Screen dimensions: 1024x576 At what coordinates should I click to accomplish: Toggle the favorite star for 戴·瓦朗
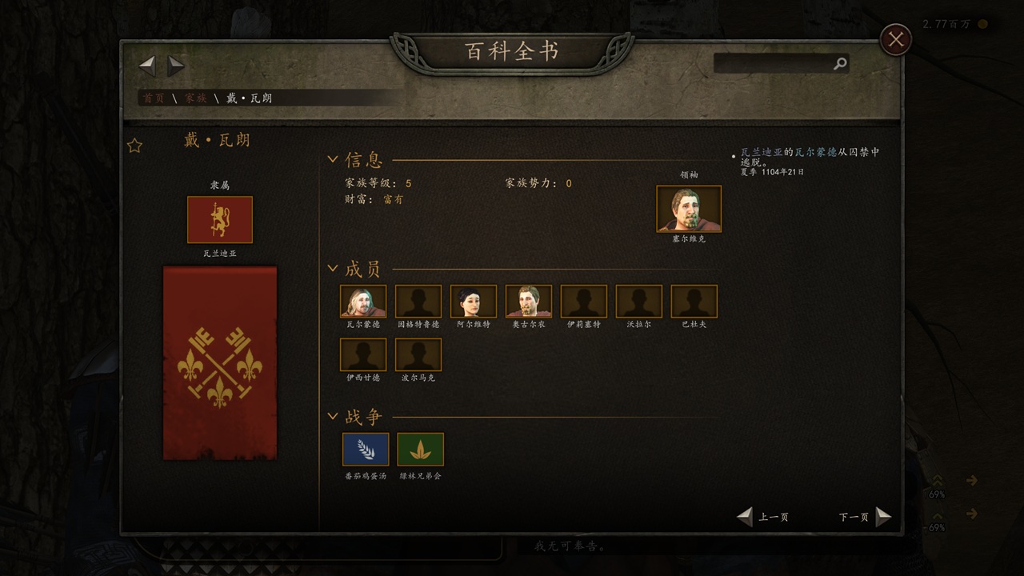tap(135, 146)
